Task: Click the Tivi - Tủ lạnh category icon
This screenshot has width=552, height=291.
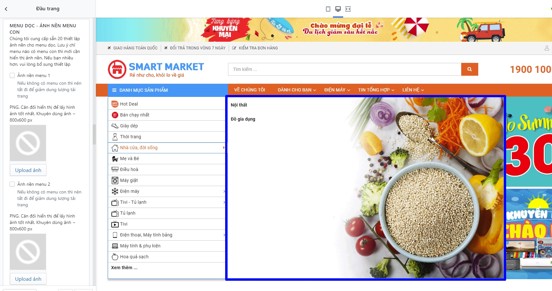Action: tap(115, 202)
